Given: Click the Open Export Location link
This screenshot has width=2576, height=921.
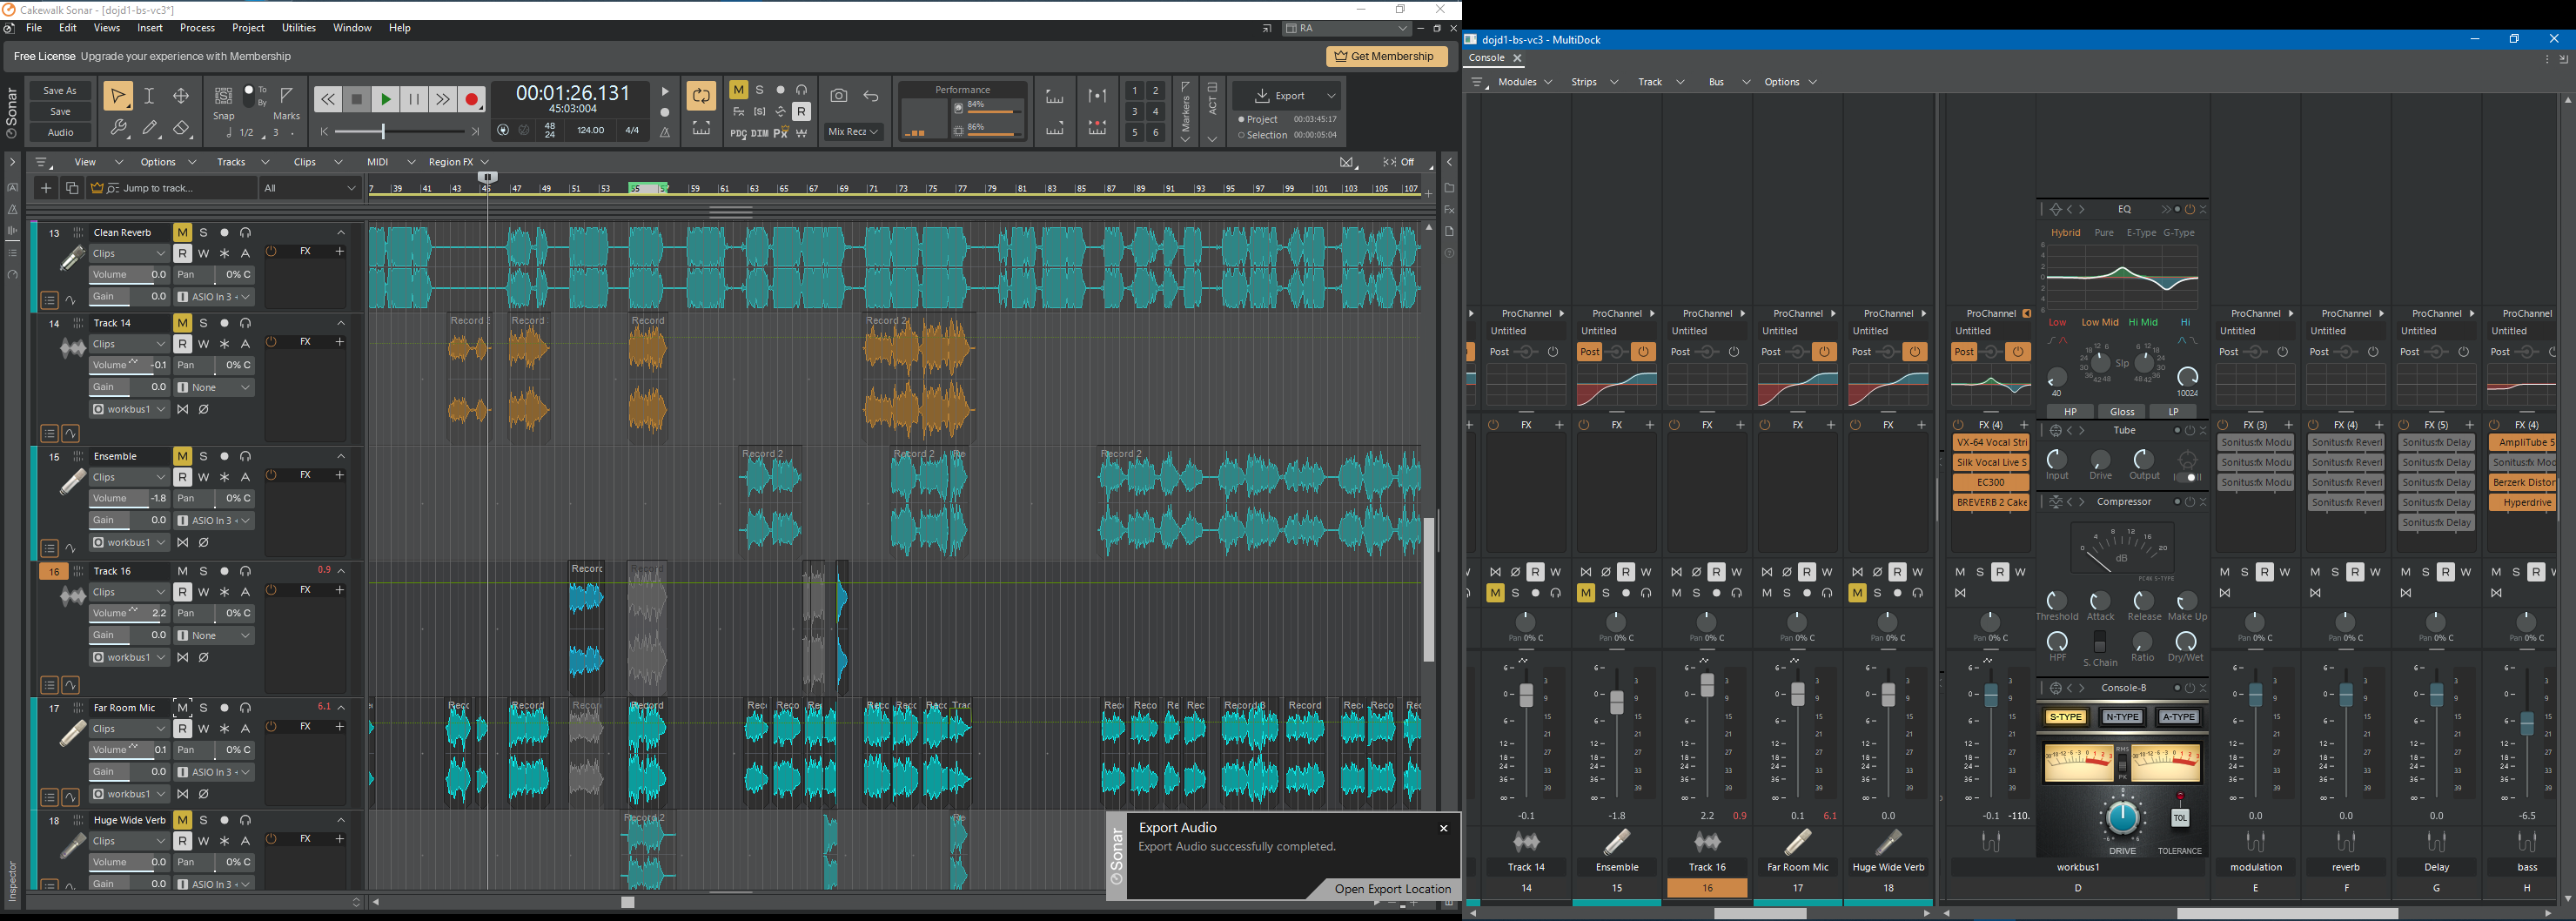Looking at the screenshot, I should pyautogui.click(x=1392, y=889).
